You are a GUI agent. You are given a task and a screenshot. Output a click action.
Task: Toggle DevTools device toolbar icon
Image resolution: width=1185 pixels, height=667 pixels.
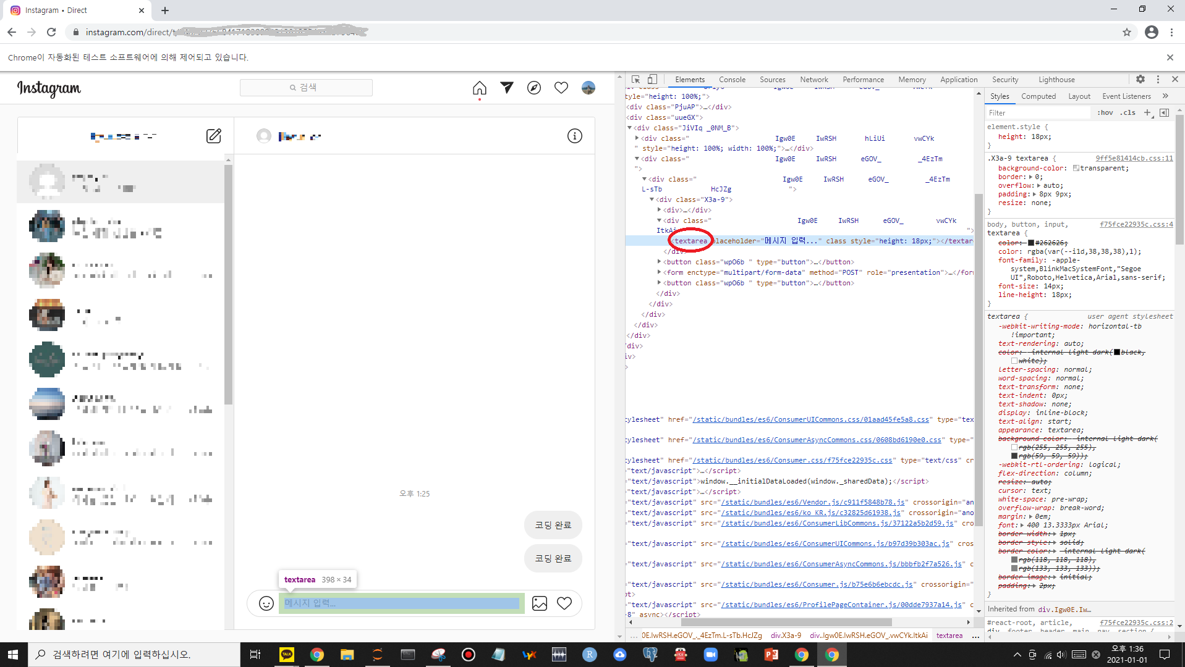point(652,80)
